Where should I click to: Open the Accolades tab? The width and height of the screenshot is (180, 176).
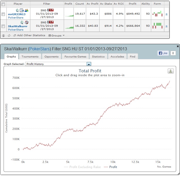[117, 56]
